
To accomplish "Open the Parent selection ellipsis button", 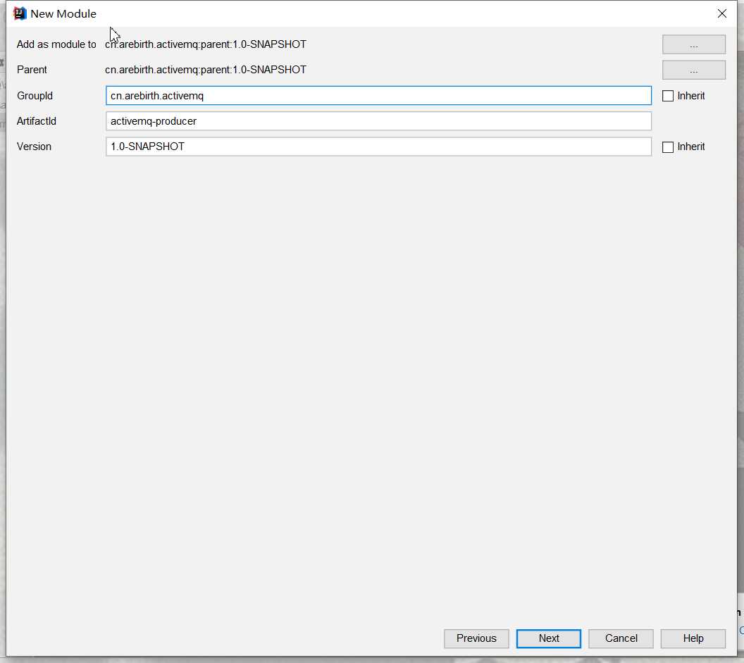I will pyautogui.click(x=694, y=70).
